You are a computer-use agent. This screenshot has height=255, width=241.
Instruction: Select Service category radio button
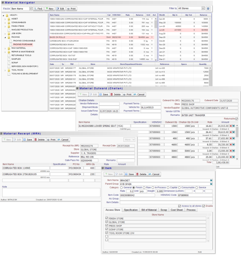tap(197, 188)
